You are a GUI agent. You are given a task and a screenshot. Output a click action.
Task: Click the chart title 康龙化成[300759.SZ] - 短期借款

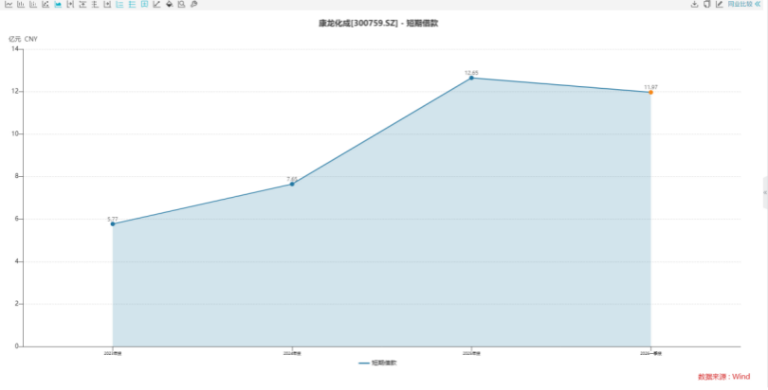point(378,23)
